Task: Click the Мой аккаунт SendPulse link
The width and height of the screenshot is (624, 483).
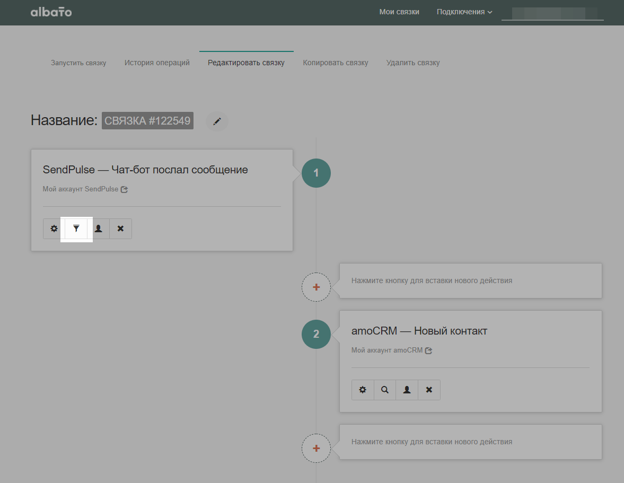Action: pyautogui.click(x=81, y=189)
